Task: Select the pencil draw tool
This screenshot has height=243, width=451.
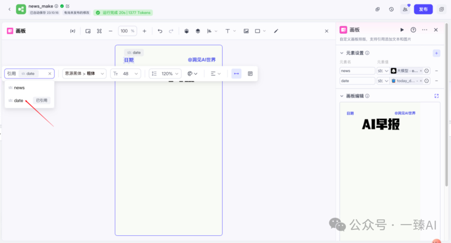Action: [276, 31]
